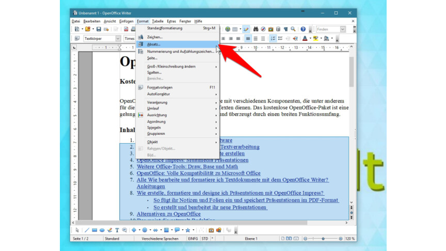Open the Gallery icon
This screenshot has height=251, width=446.
point(270,29)
